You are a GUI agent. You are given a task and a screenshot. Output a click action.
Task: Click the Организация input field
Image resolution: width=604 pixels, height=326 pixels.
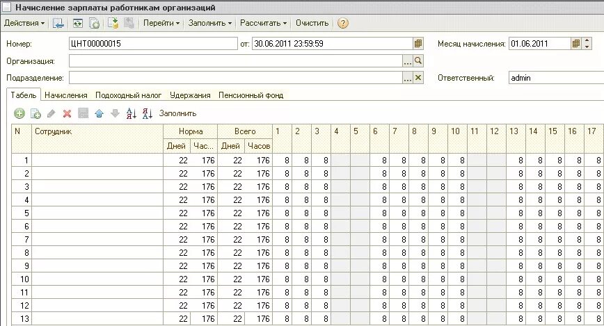pos(236,60)
